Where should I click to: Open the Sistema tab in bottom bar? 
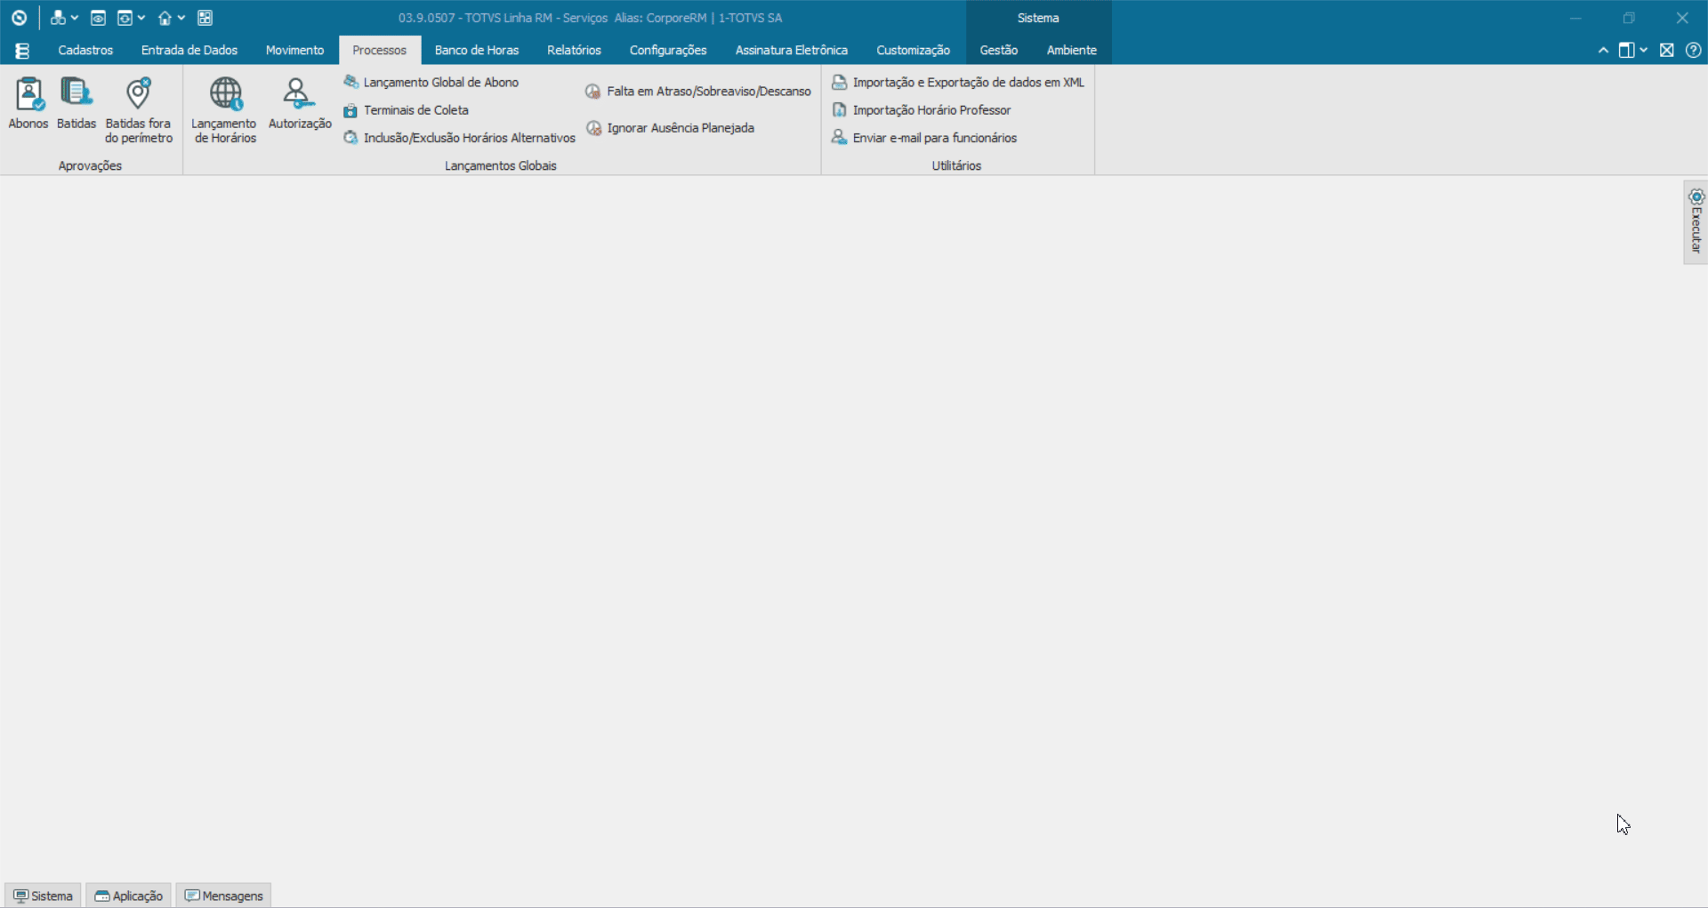43,896
